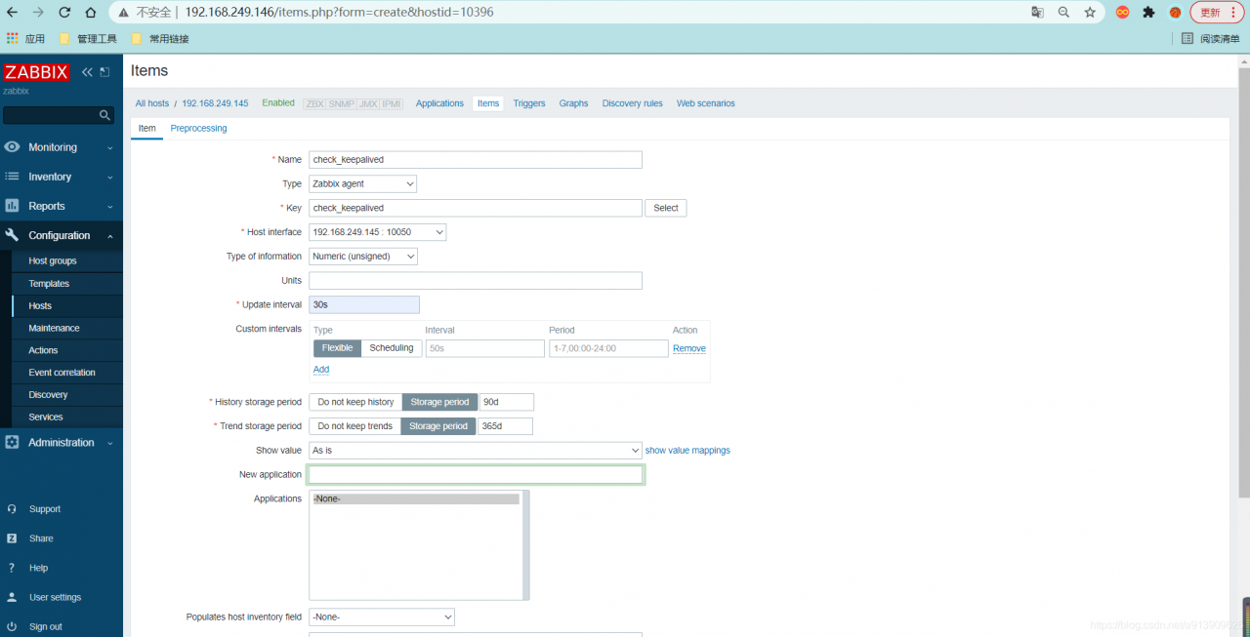Open the Type dropdown Zabbix agent
Viewport: 1250px width, 637px height.
point(363,183)
